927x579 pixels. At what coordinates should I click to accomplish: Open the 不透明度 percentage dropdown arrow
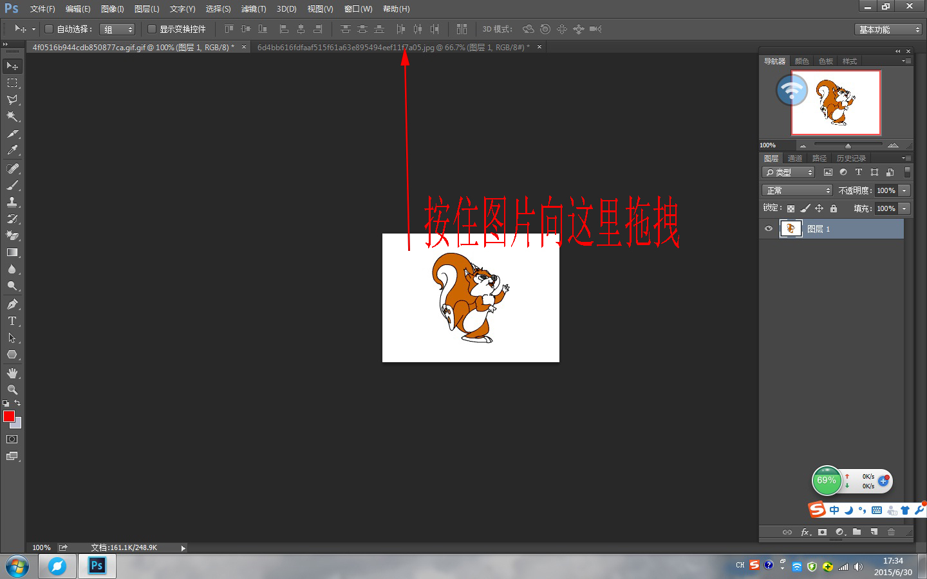pyautogui.click(x=904, y=190)
